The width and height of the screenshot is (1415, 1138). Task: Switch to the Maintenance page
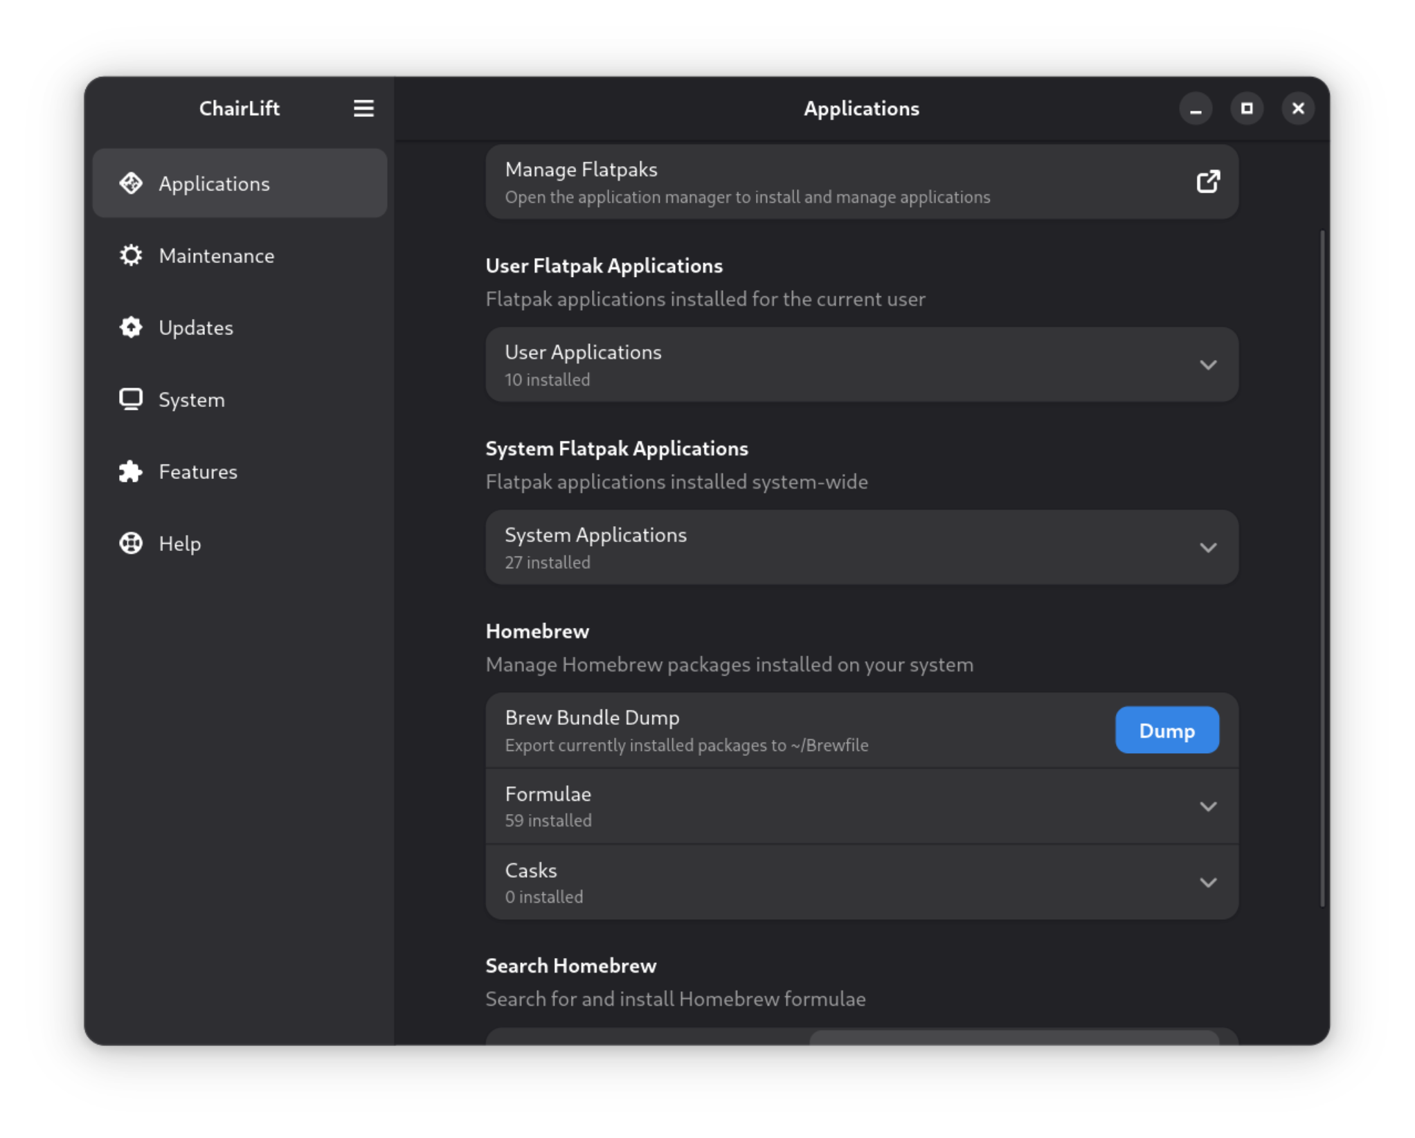240,255
